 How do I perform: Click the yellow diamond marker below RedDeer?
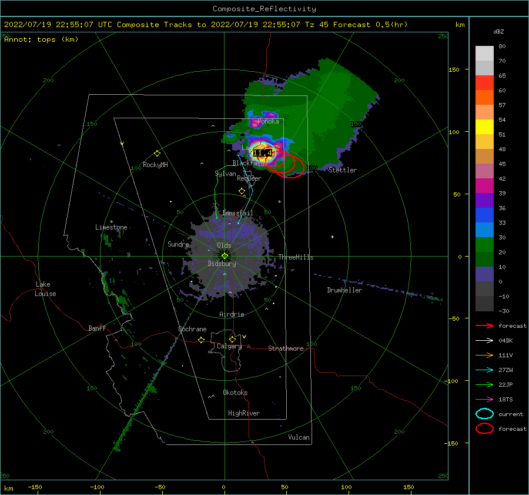coord(242,191)
